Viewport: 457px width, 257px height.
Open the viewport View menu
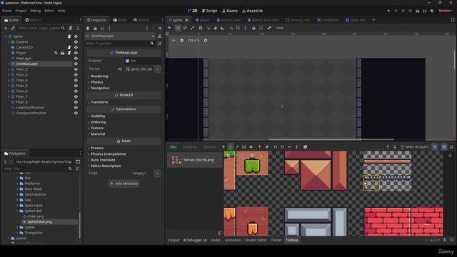tap(279, 28)
